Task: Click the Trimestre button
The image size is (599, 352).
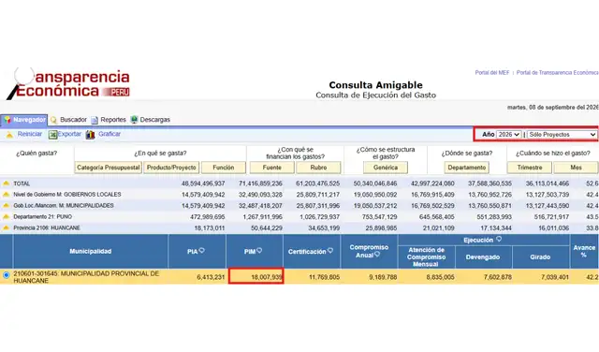Action: pyautogui.click(x=530, y=168)
